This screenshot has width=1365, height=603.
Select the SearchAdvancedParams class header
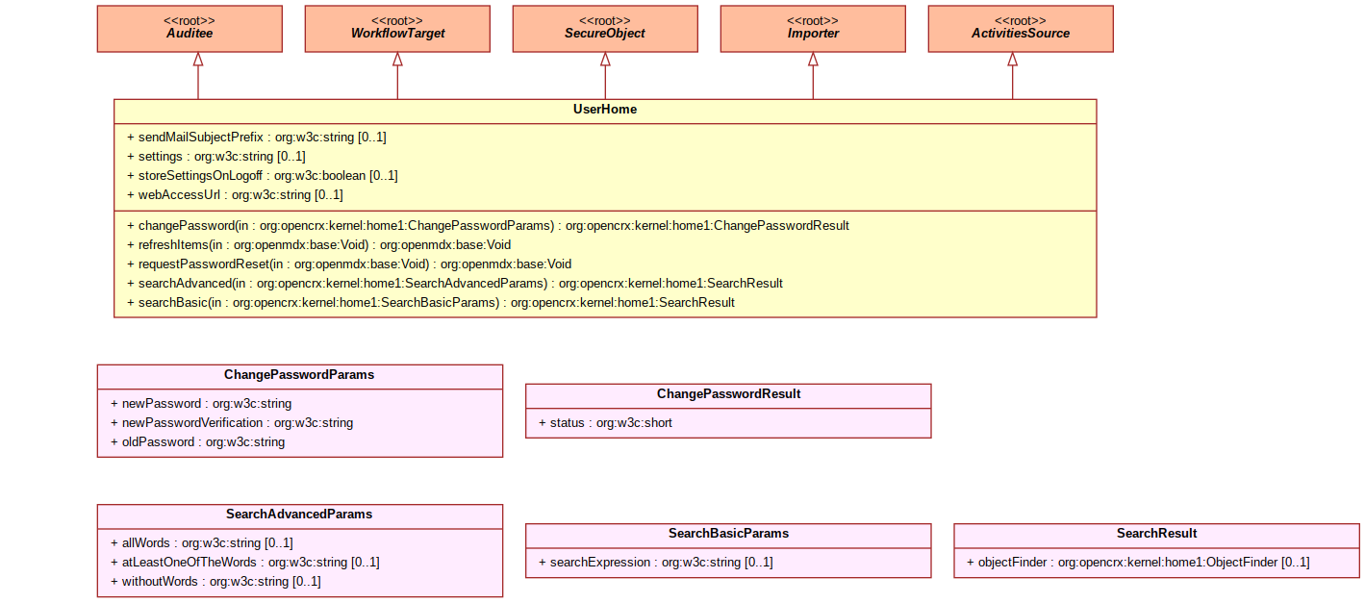click(300, 515)
